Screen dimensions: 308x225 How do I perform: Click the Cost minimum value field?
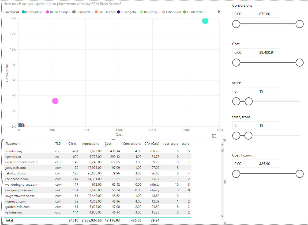(x=243, y=52)
